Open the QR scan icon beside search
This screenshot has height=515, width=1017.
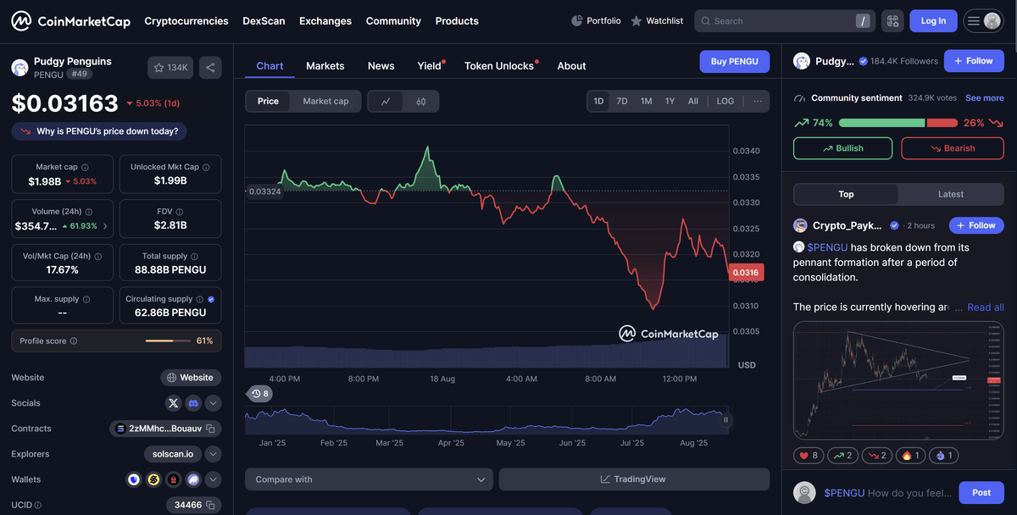(x=892, y=21)
